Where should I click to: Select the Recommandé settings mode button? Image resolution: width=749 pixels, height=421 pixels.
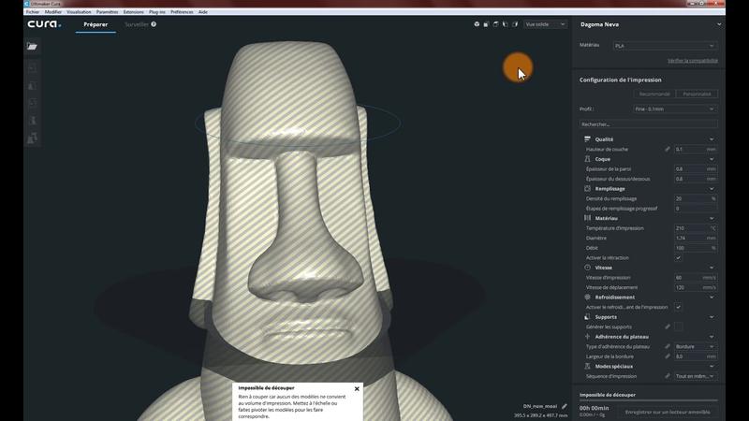[655, 94]
